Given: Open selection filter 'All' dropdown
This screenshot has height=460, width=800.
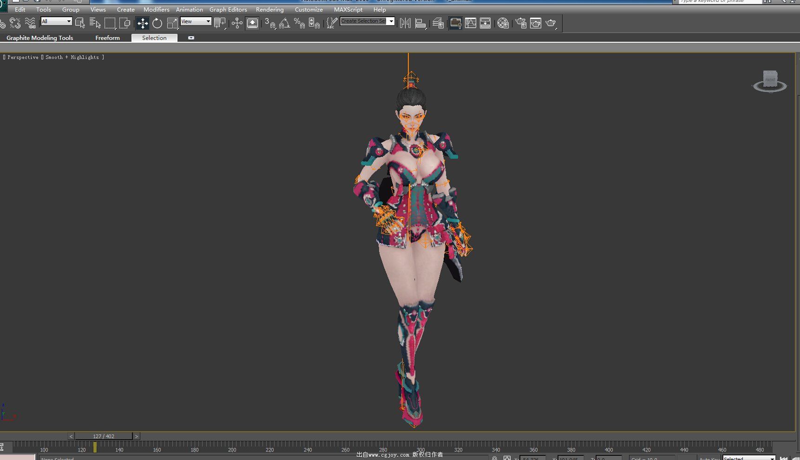Looking at the screenshot, I should (x=56, y=21).
